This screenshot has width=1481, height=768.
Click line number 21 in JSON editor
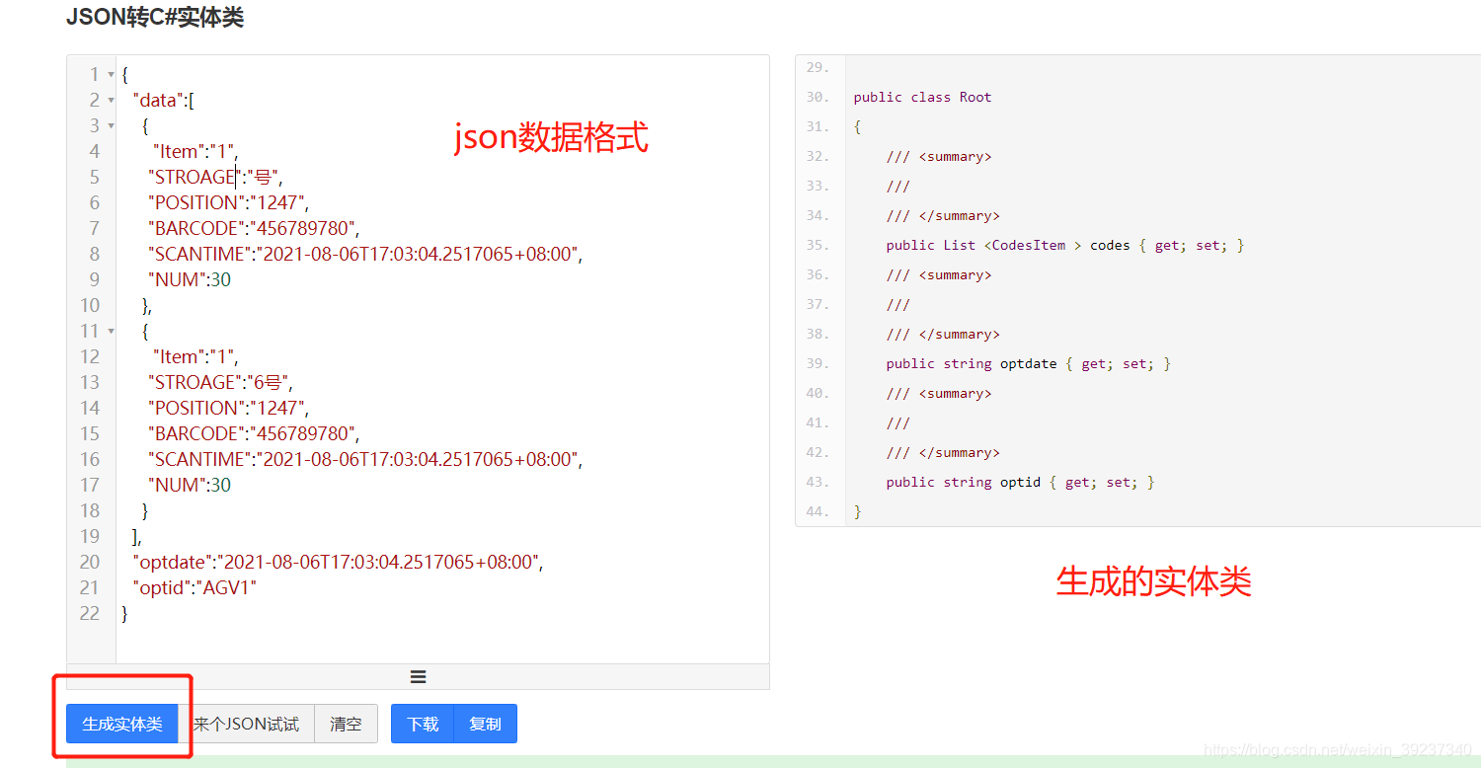[x=89, y=587]
